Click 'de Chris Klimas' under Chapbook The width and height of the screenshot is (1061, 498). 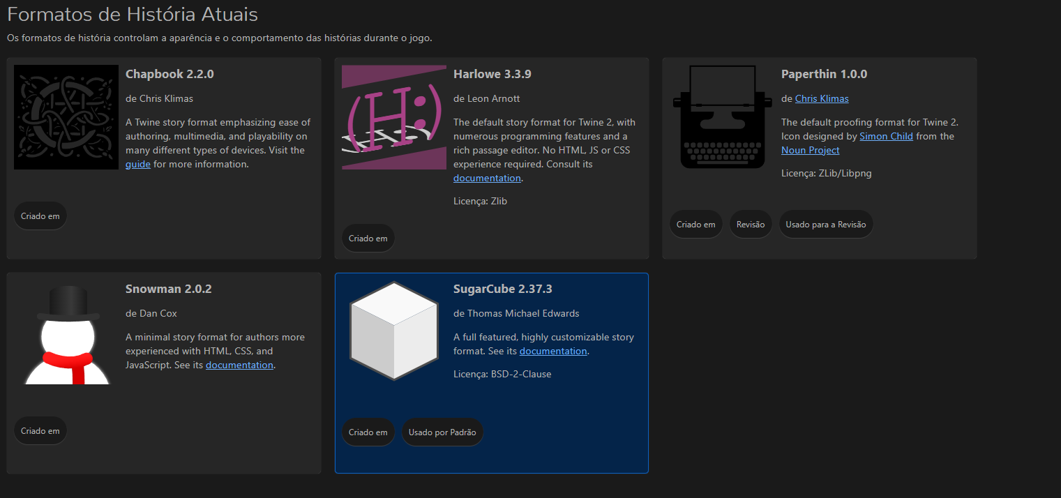[160, 98]
